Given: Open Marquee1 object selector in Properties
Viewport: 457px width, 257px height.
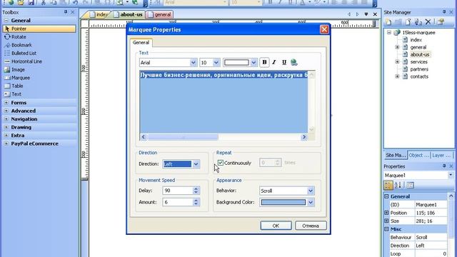Looking at the screenshot, I should (x=451, y=175).
